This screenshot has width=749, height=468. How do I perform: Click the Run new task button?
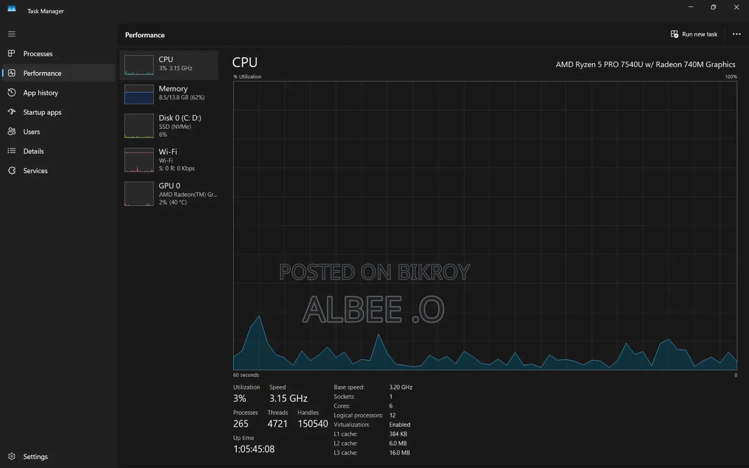[x=694, y=34]
